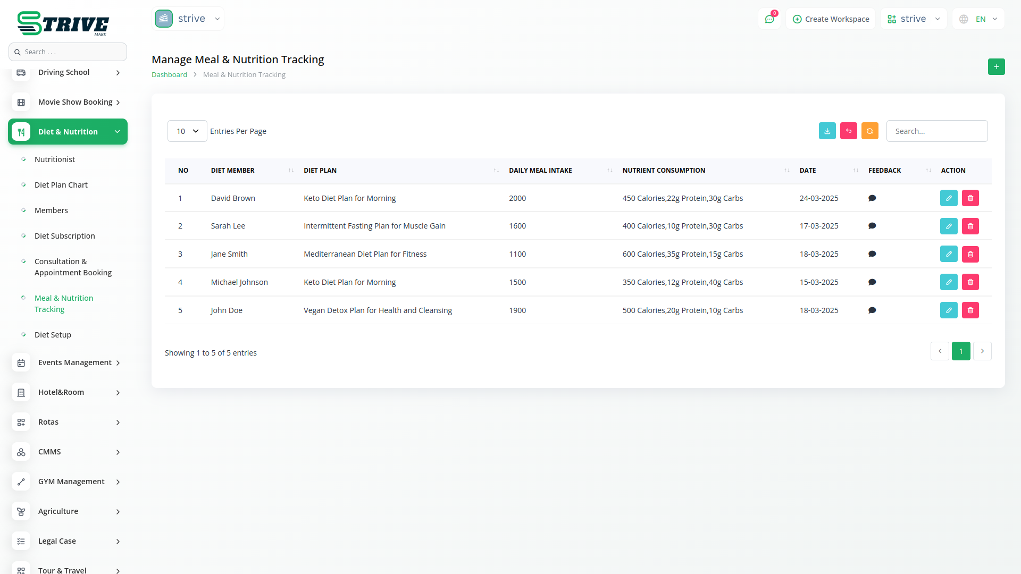Sort table by Daily Meal Intake column
This screenshot has height=574, width=1021.
coord(540,171)
